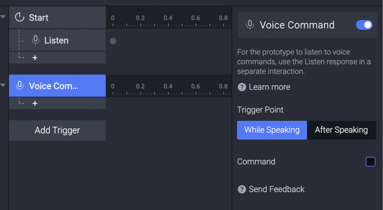Click the Add Trigger button
Viewport: 383px width, 210px height.
[57, 130]
